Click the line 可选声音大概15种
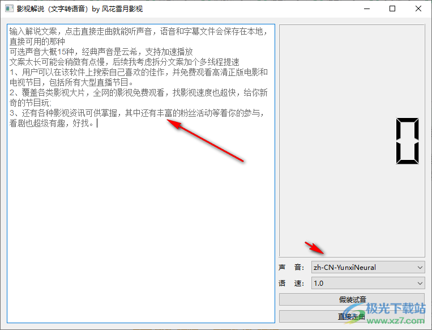This screenshot has height=330, width=432. [96, 52]
